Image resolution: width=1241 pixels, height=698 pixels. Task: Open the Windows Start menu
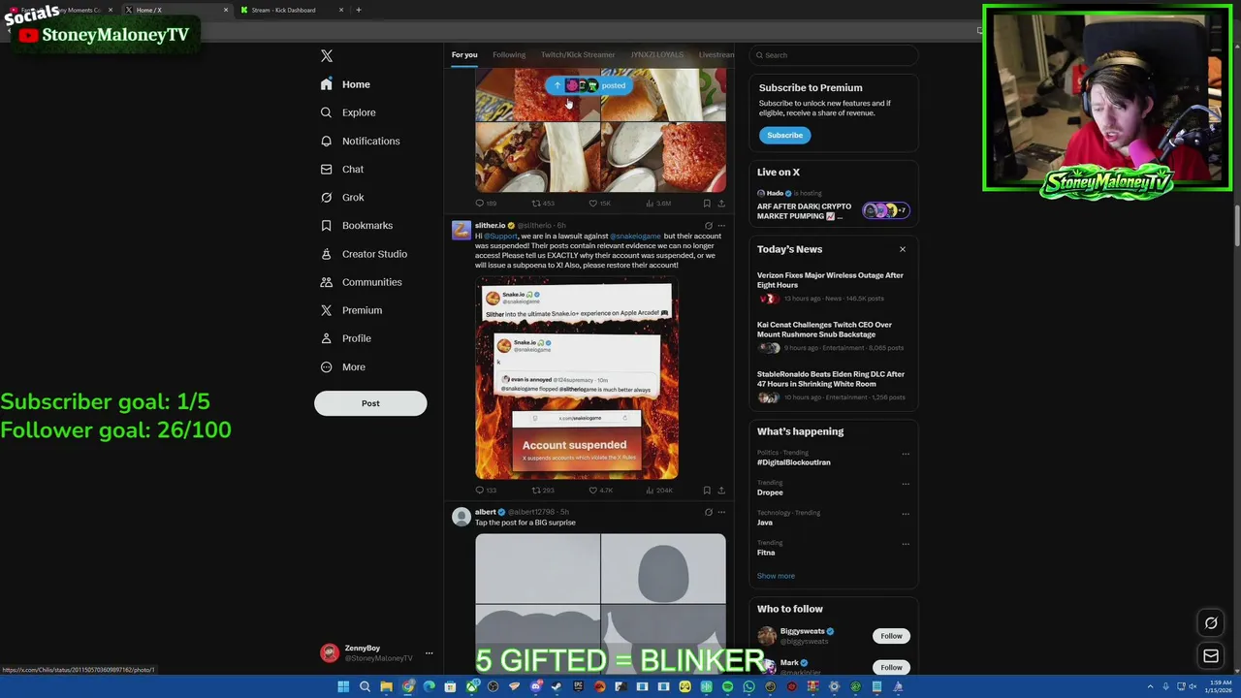tap(343, 686)
